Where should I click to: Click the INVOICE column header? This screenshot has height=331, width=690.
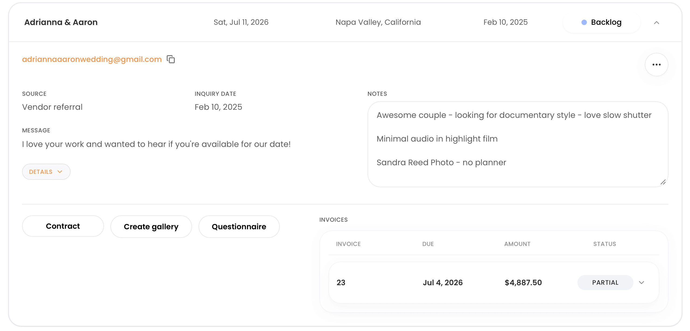click(348, 244)
